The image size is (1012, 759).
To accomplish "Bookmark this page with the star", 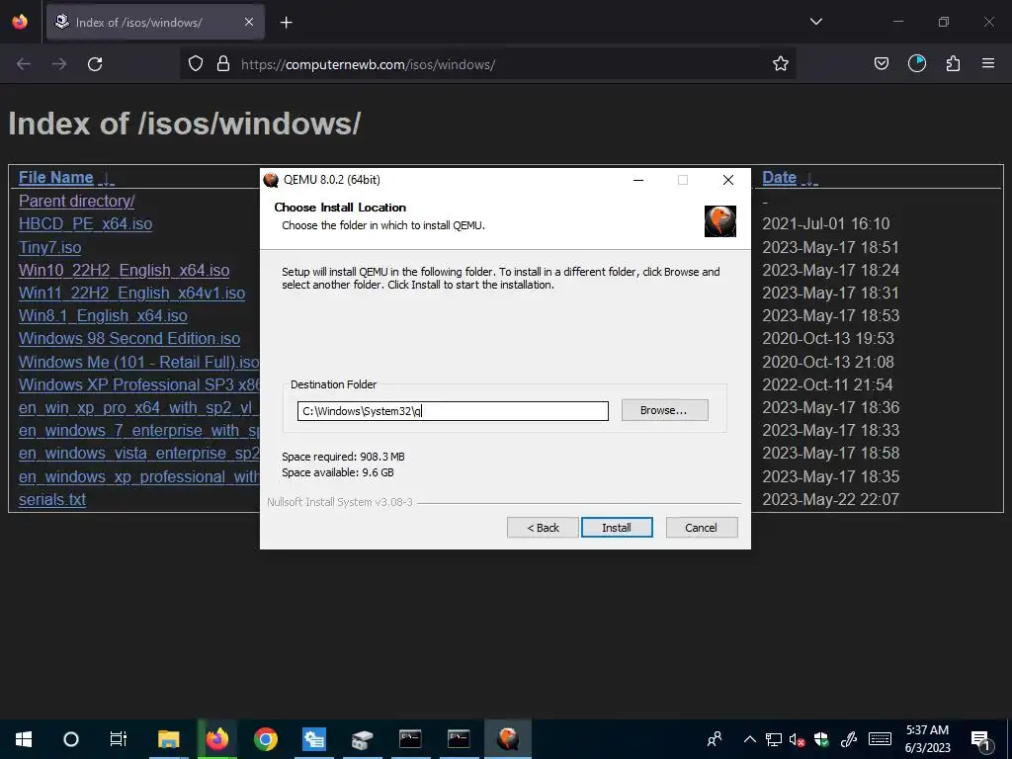I will (x=781, y=63).
